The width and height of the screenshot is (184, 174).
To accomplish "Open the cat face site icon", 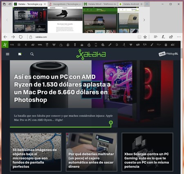I will coord(166,45).
